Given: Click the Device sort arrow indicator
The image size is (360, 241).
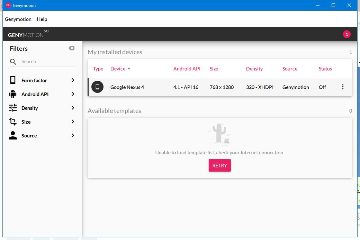Looking at the screenshot, I should pos(129,68).
